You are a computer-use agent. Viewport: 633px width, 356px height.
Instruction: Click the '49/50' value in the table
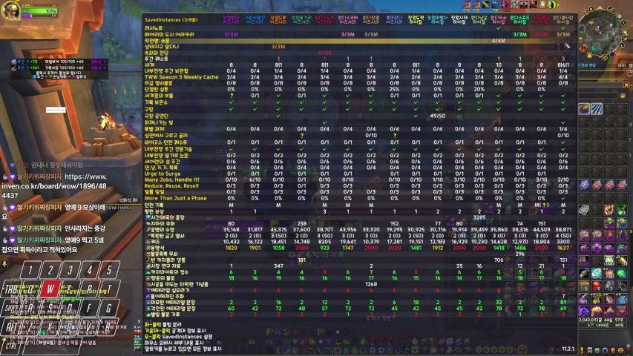point(438,116)
